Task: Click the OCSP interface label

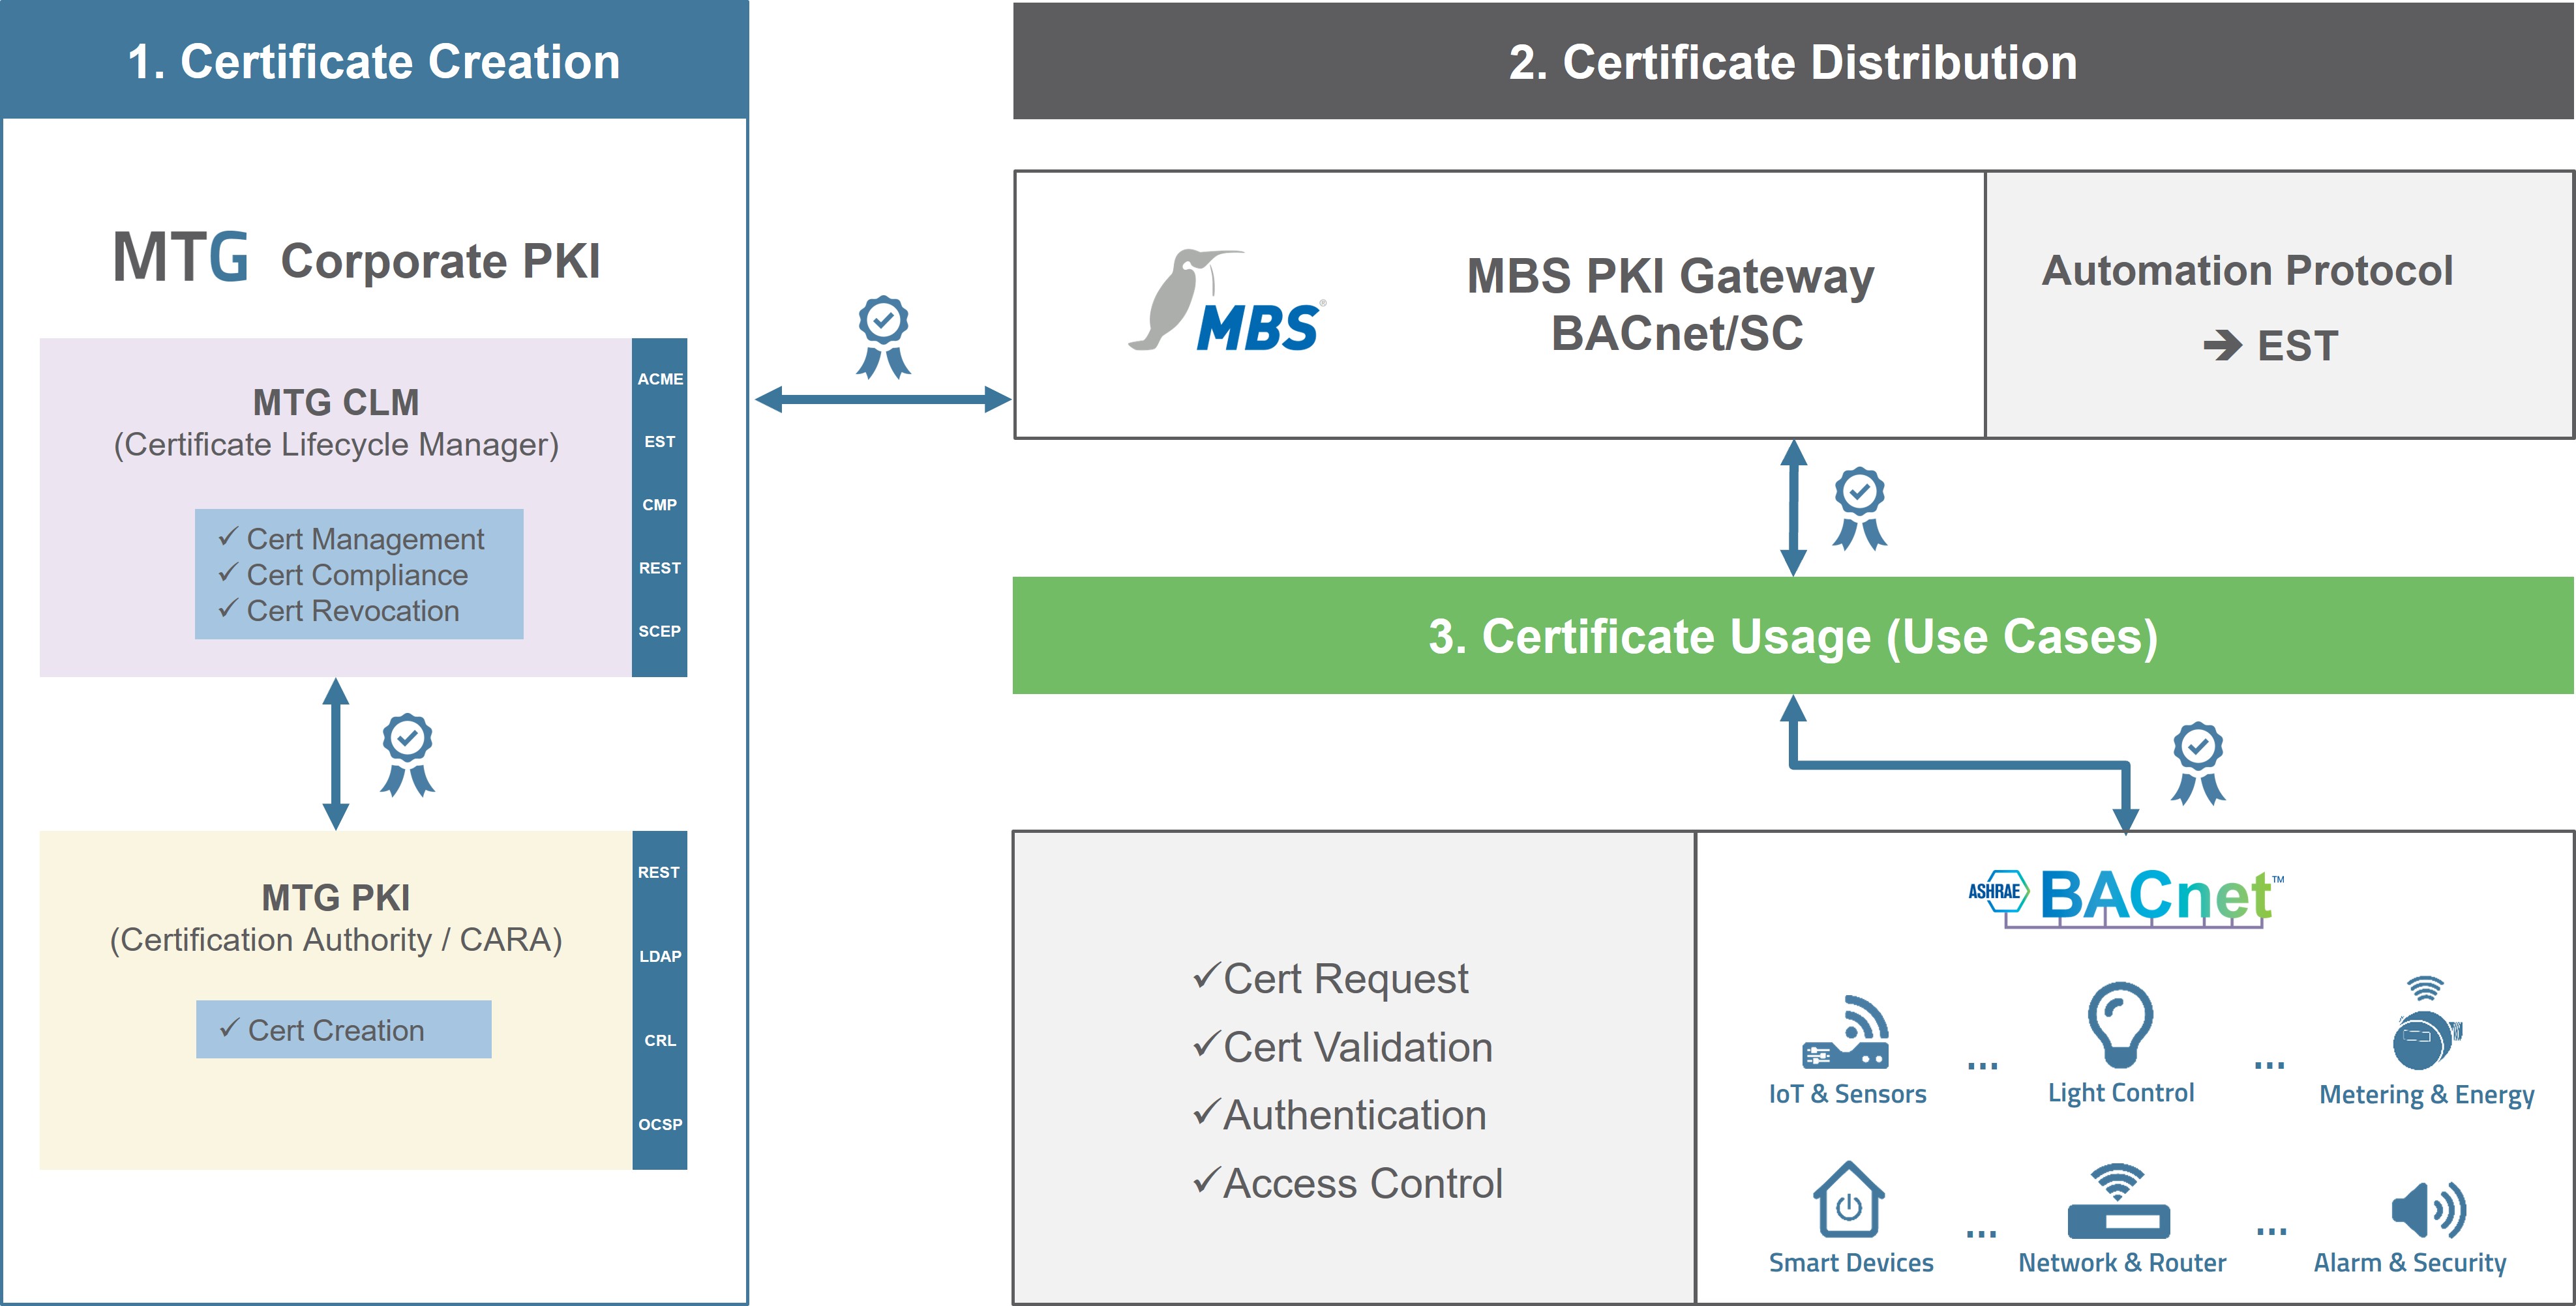Action: click(x=660, y=1124)
